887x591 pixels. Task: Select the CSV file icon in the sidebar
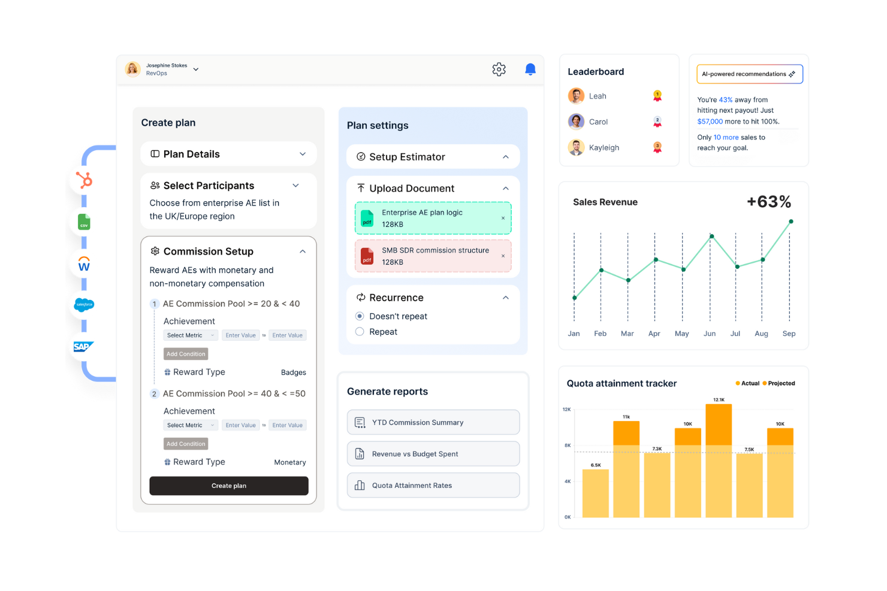pos(83,222)
